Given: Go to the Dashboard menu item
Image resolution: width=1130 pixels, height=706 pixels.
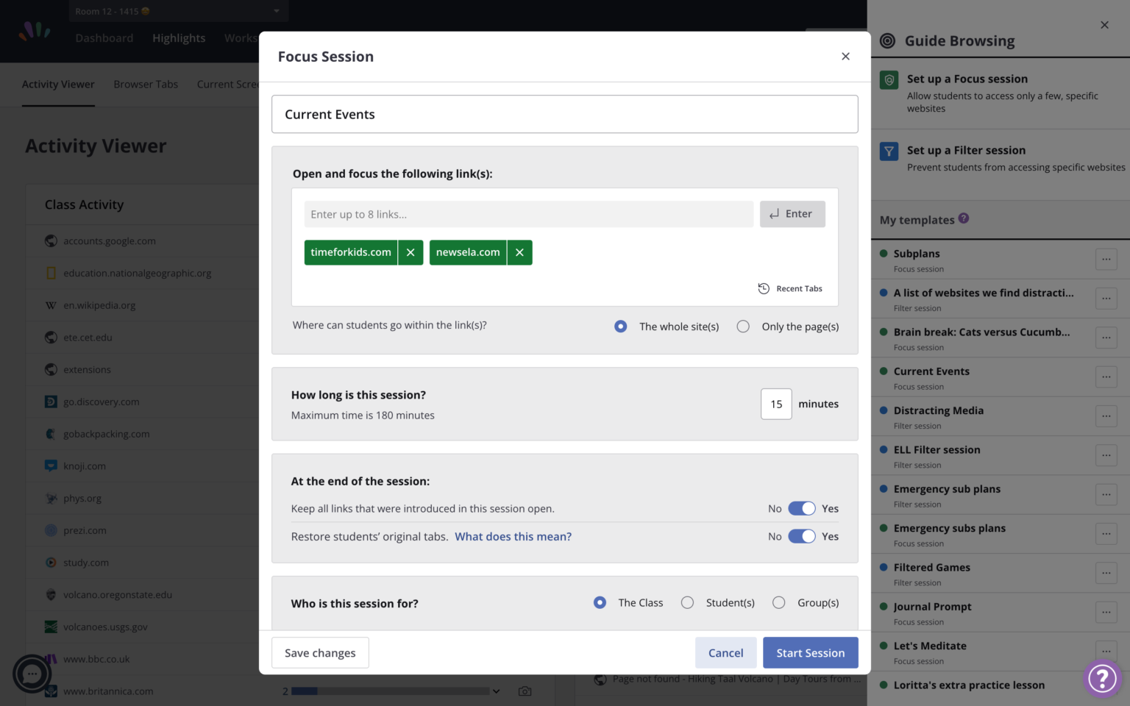Looking at the screenshot, I should (x=104, y=38).
